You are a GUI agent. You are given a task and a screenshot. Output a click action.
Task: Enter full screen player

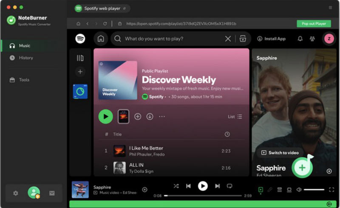coord(331,190)
